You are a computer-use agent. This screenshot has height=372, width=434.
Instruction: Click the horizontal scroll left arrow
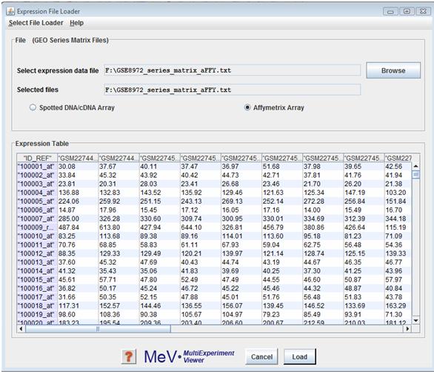click(x=21, y=329)
